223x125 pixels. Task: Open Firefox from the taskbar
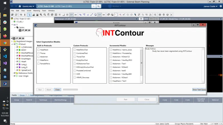(x=5, y=36)
